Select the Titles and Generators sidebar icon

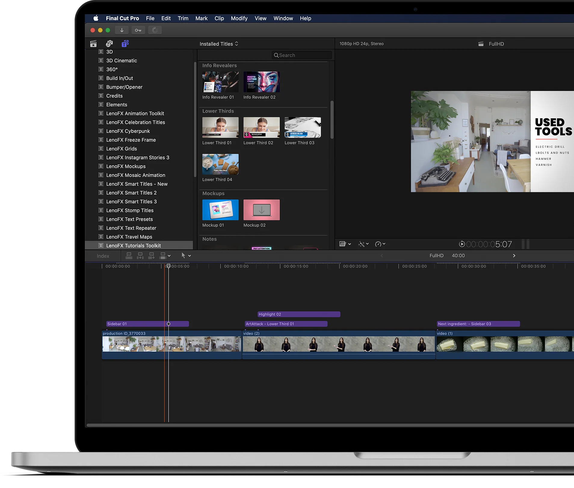[x=125, y=44]
